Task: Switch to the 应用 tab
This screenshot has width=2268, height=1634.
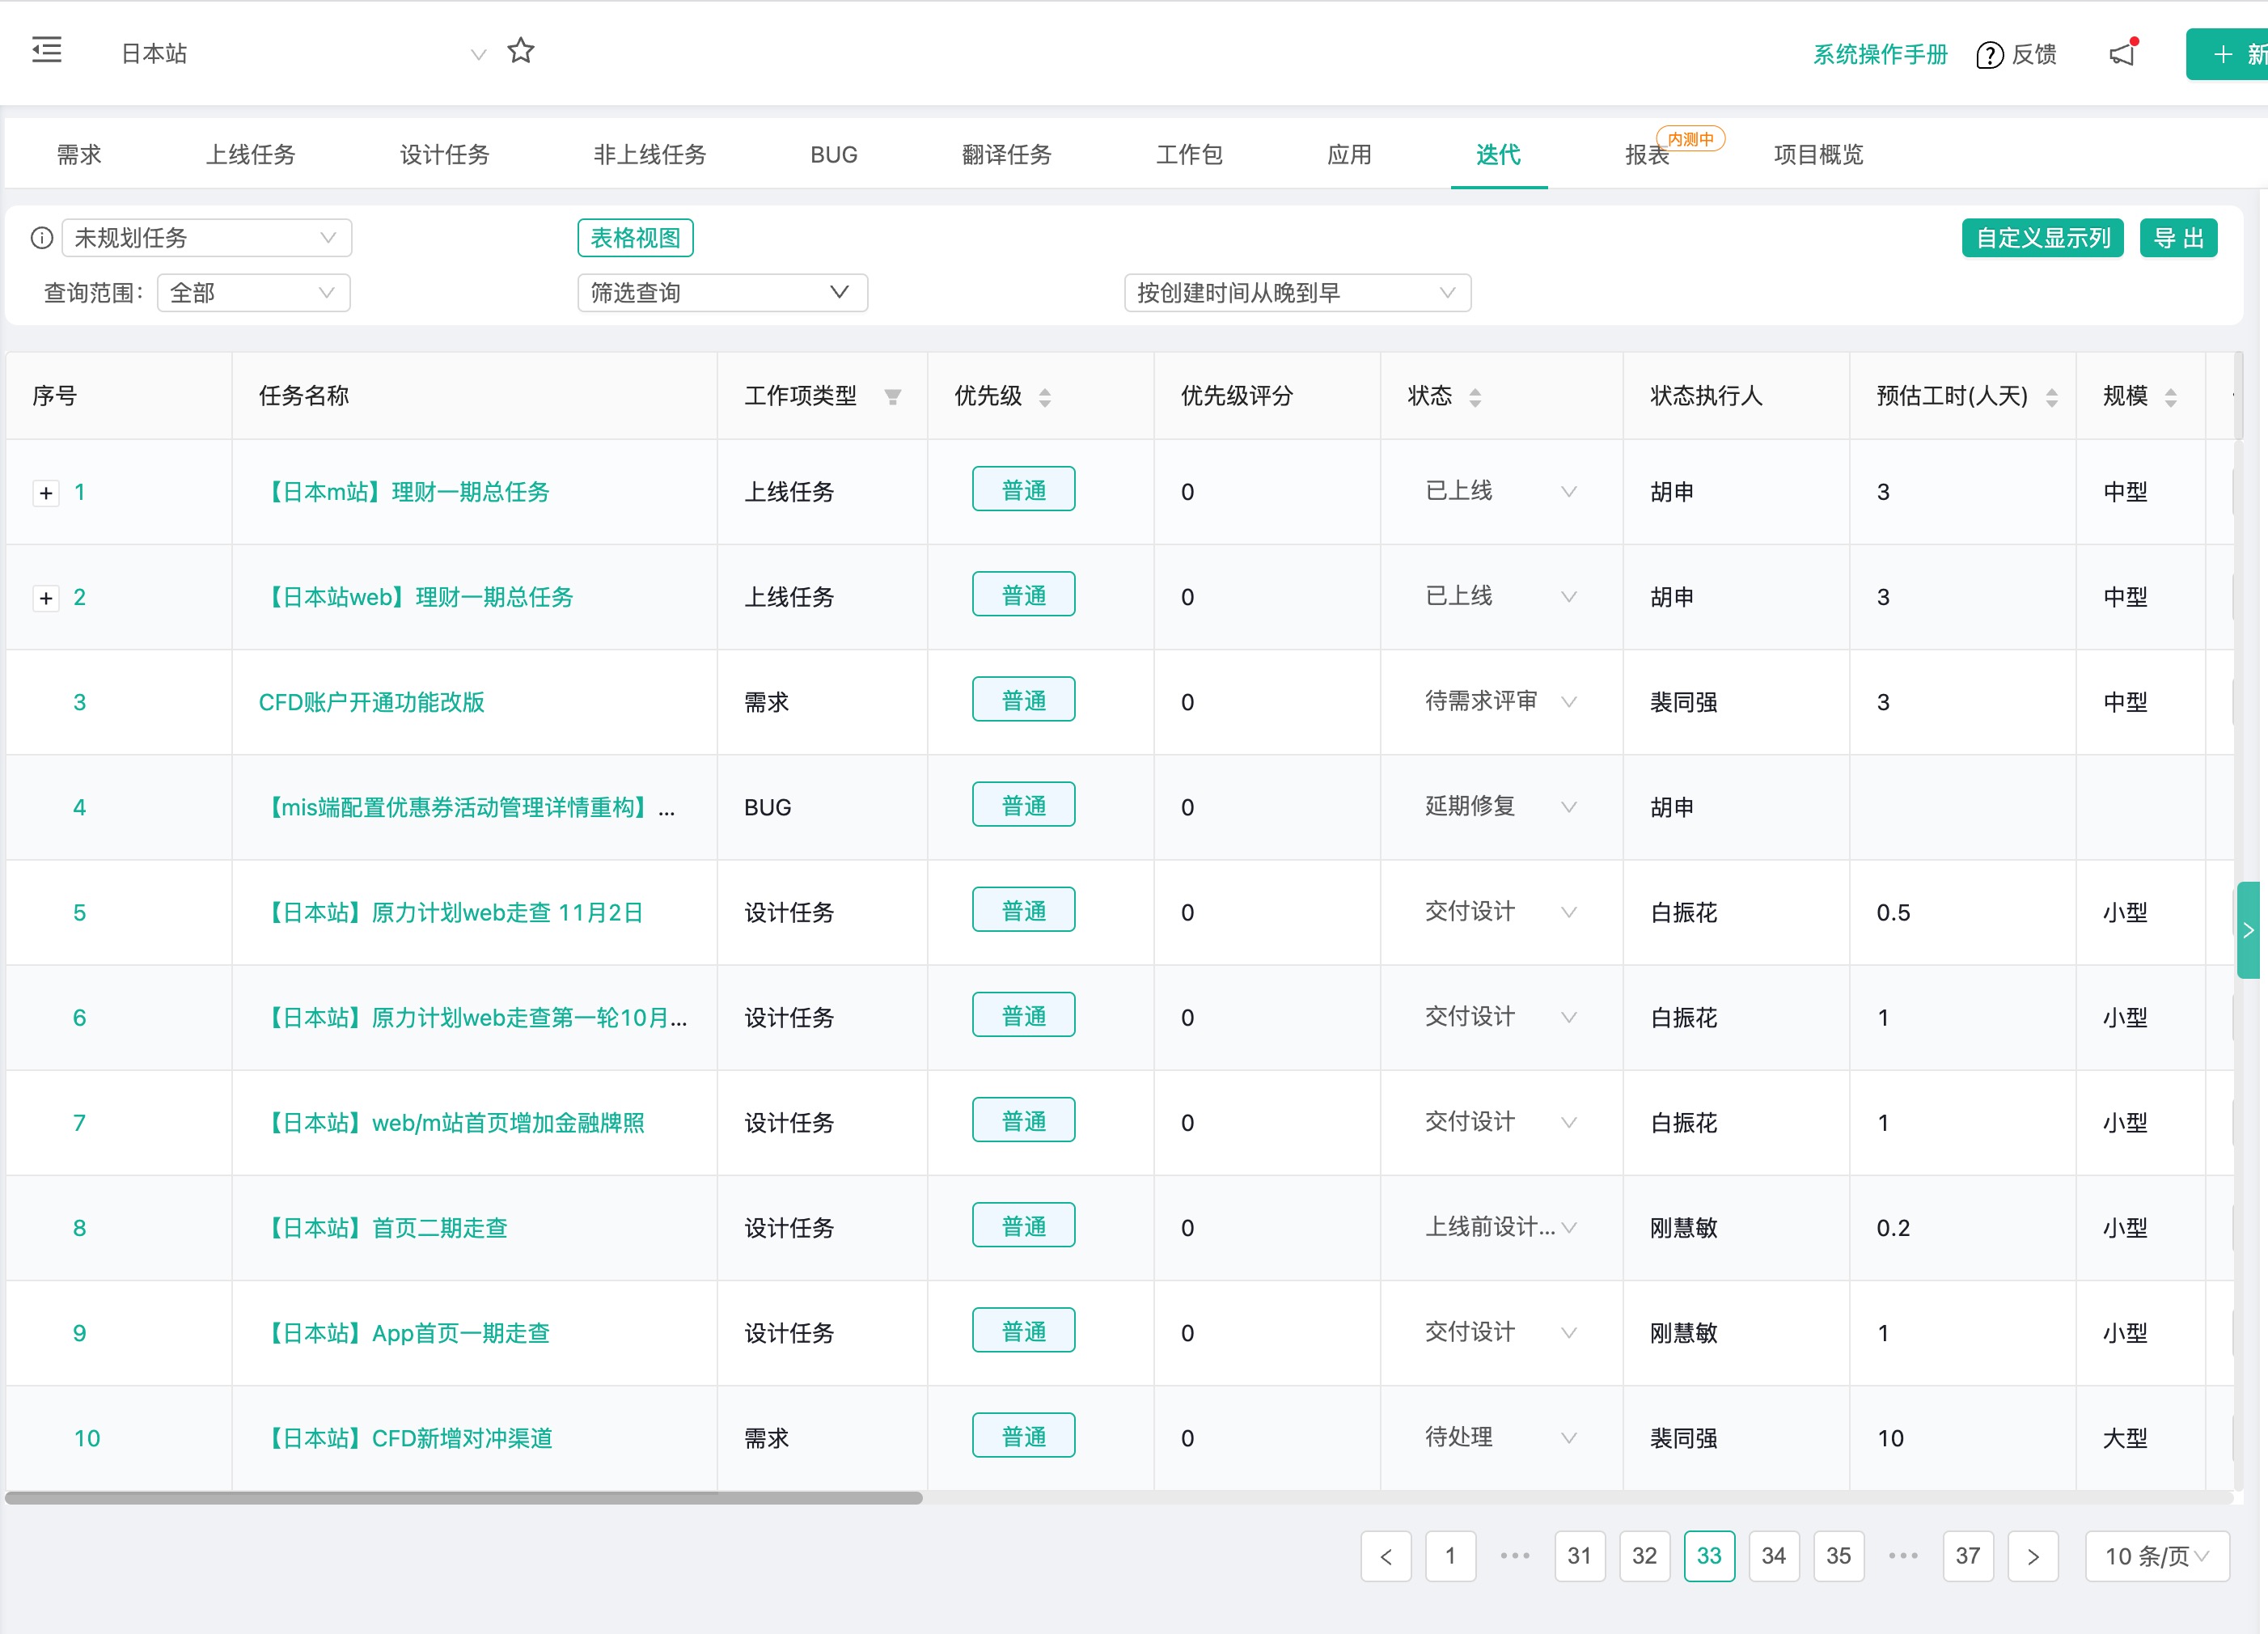Action: coord(1349,154)
